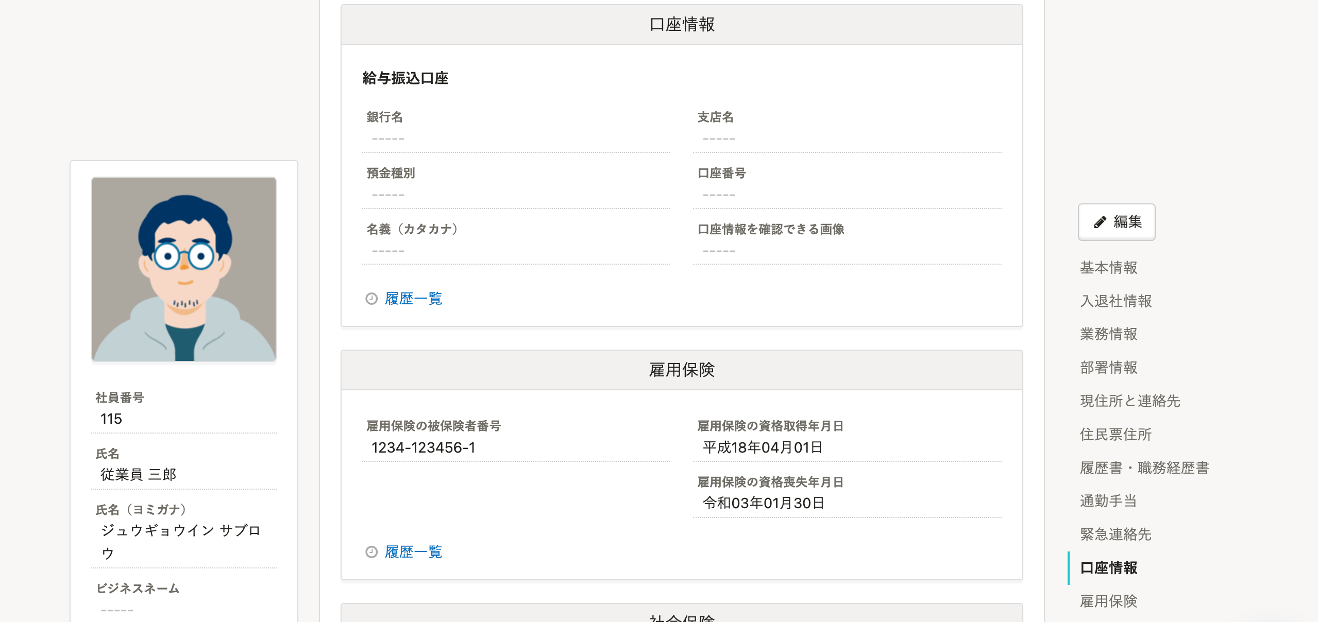Click the 名義（カタカナ） field label

(x=412, y=229)
